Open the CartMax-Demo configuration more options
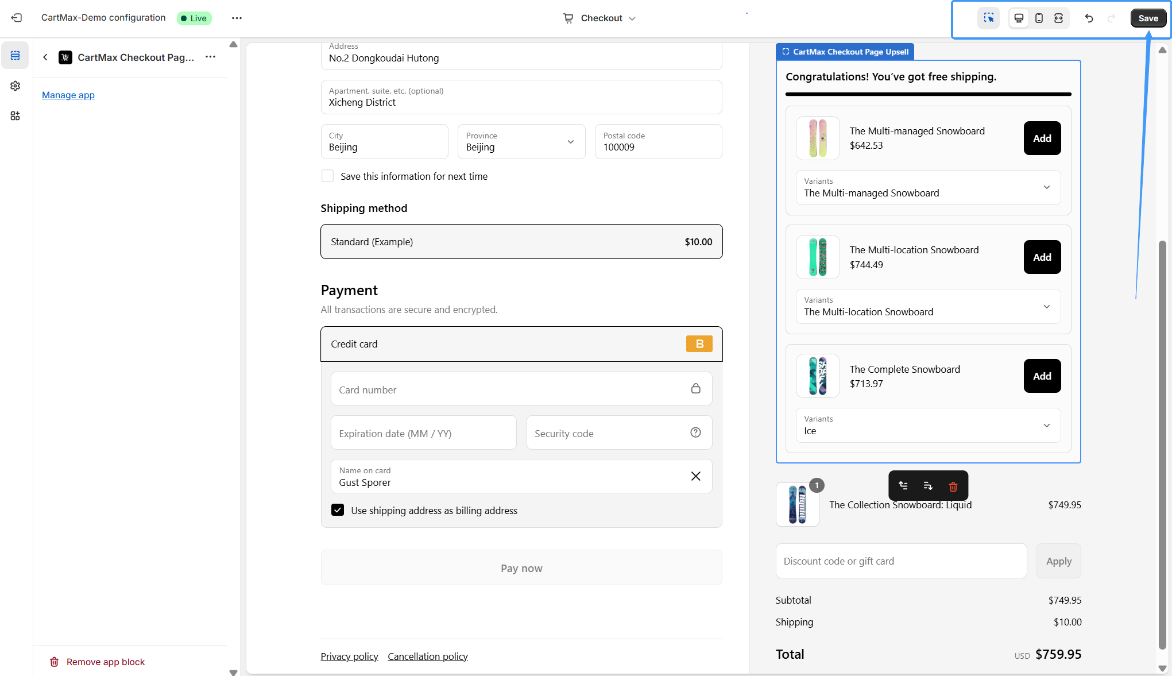 [237, 18]
